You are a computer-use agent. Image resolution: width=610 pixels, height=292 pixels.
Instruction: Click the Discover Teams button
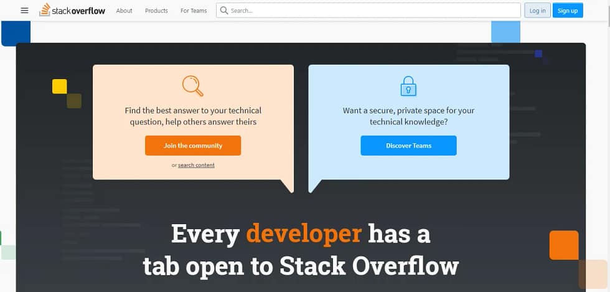[x=408, y=146]
